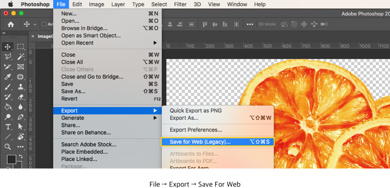Choose Search Adobe Stock...
Screen dimensions: 390x188
pos(108,144)
